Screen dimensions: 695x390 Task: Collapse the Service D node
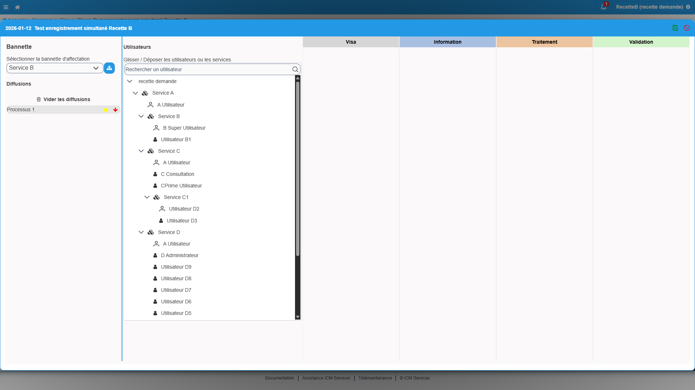[x=141, y=232]
